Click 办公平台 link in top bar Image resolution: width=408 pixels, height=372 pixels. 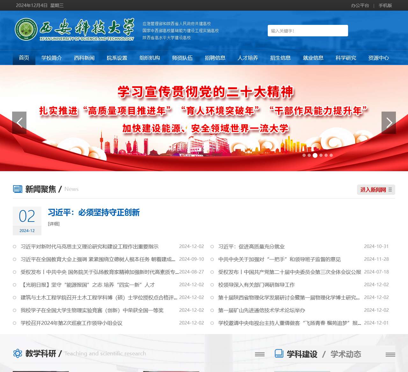(x=360, y=5)
